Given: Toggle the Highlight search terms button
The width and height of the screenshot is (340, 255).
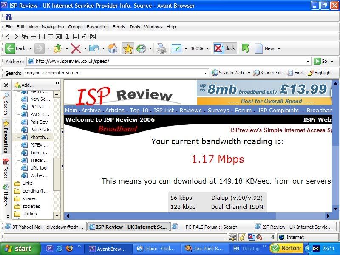Looking at the screenshot, I should pos(320,73).
